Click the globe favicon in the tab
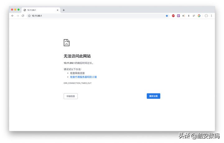The width and height of the screenshot is (224, 143). [x=25, y=10]
